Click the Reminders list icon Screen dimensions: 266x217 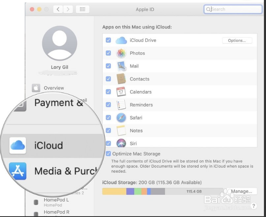click(x=121, y=105)
